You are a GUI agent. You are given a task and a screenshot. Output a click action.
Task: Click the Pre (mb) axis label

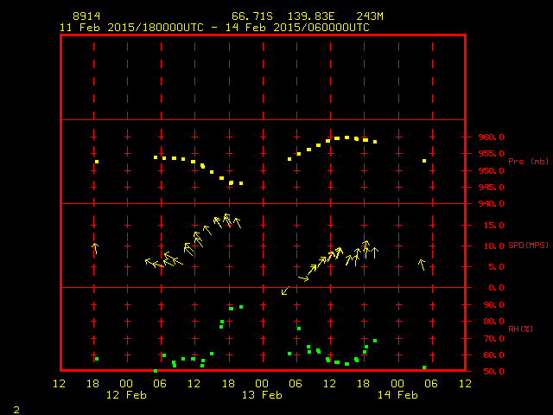coord(528,162)
